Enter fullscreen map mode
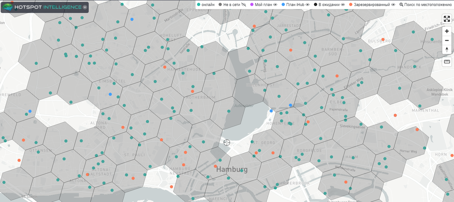 pos(447,19)
